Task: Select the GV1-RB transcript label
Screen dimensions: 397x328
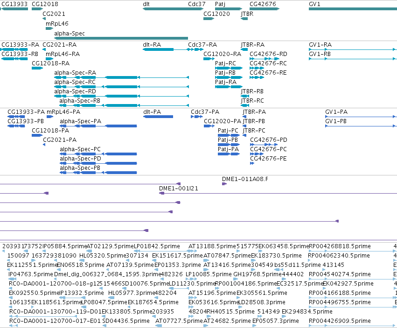Action: pyautogui.click(x=320, y=54)
